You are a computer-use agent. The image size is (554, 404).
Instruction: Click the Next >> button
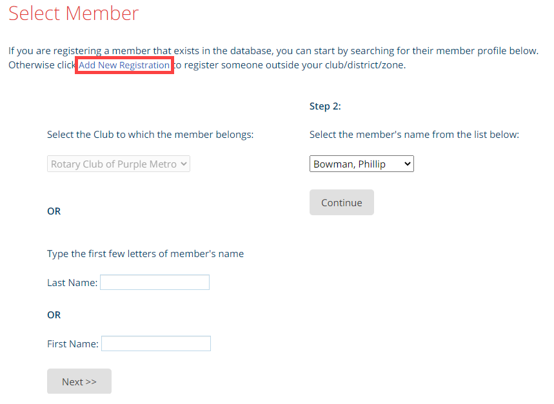(79, 381)
